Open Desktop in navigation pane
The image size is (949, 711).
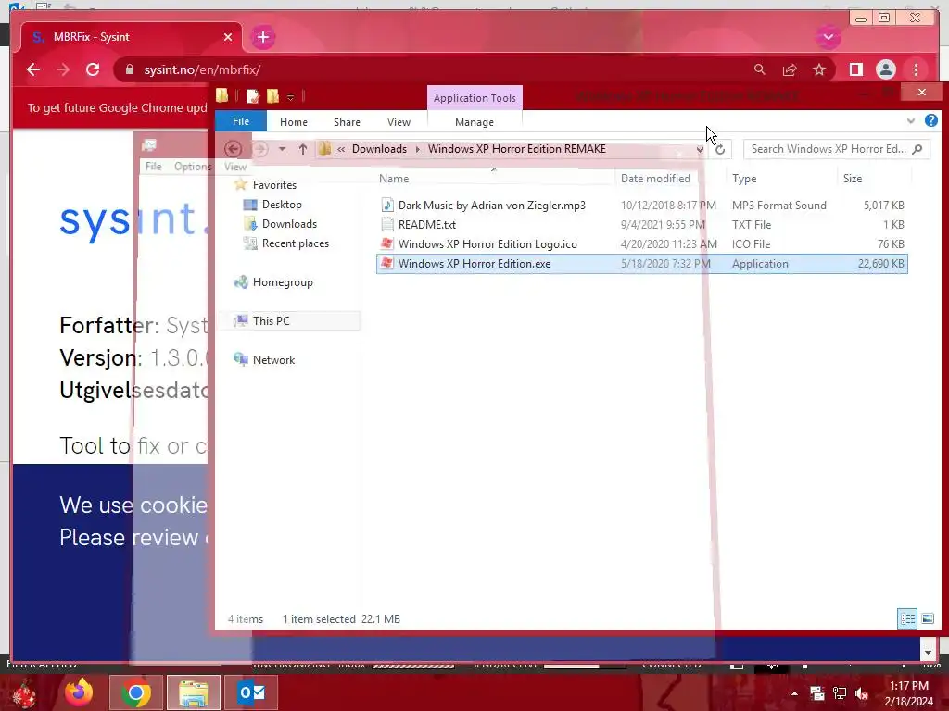(282, 205)
